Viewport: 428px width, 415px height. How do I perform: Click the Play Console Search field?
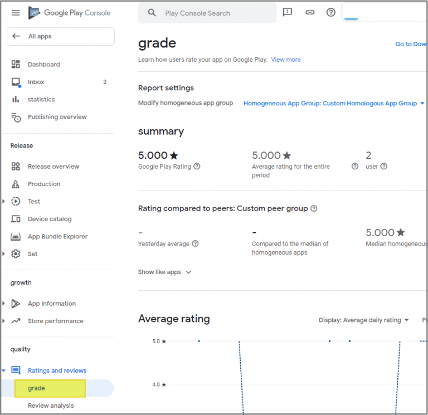215,13
